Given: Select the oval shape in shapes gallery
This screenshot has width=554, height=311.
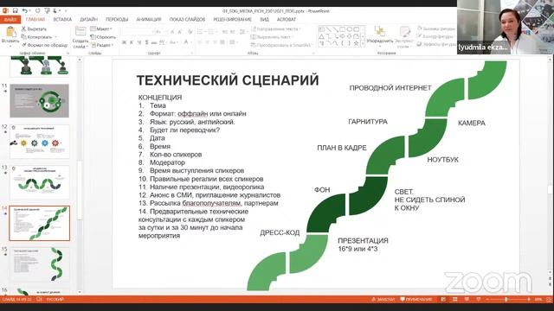Looking at the screenshot, I should click(x=350, y=29).
